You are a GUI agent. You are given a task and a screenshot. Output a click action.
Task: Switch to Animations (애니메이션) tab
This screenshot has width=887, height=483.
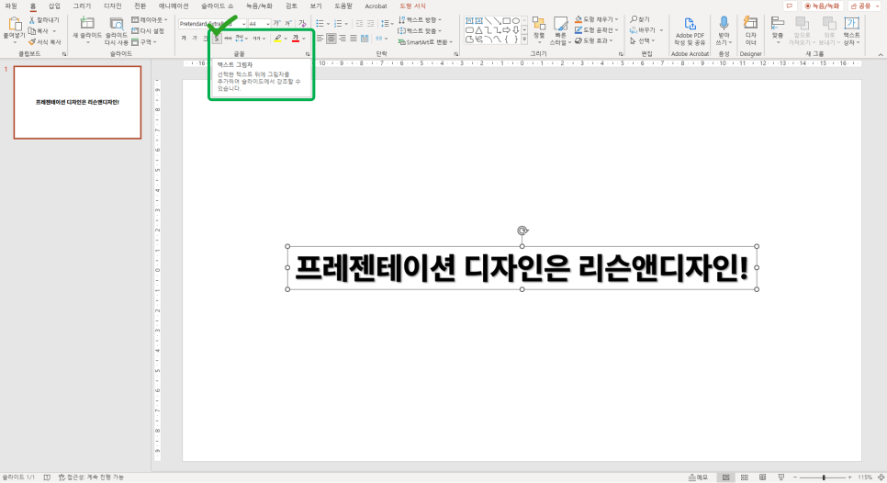click(x=174, y=6)
